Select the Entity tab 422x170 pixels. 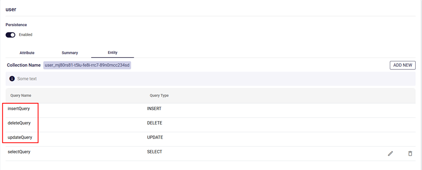point(113,53)
